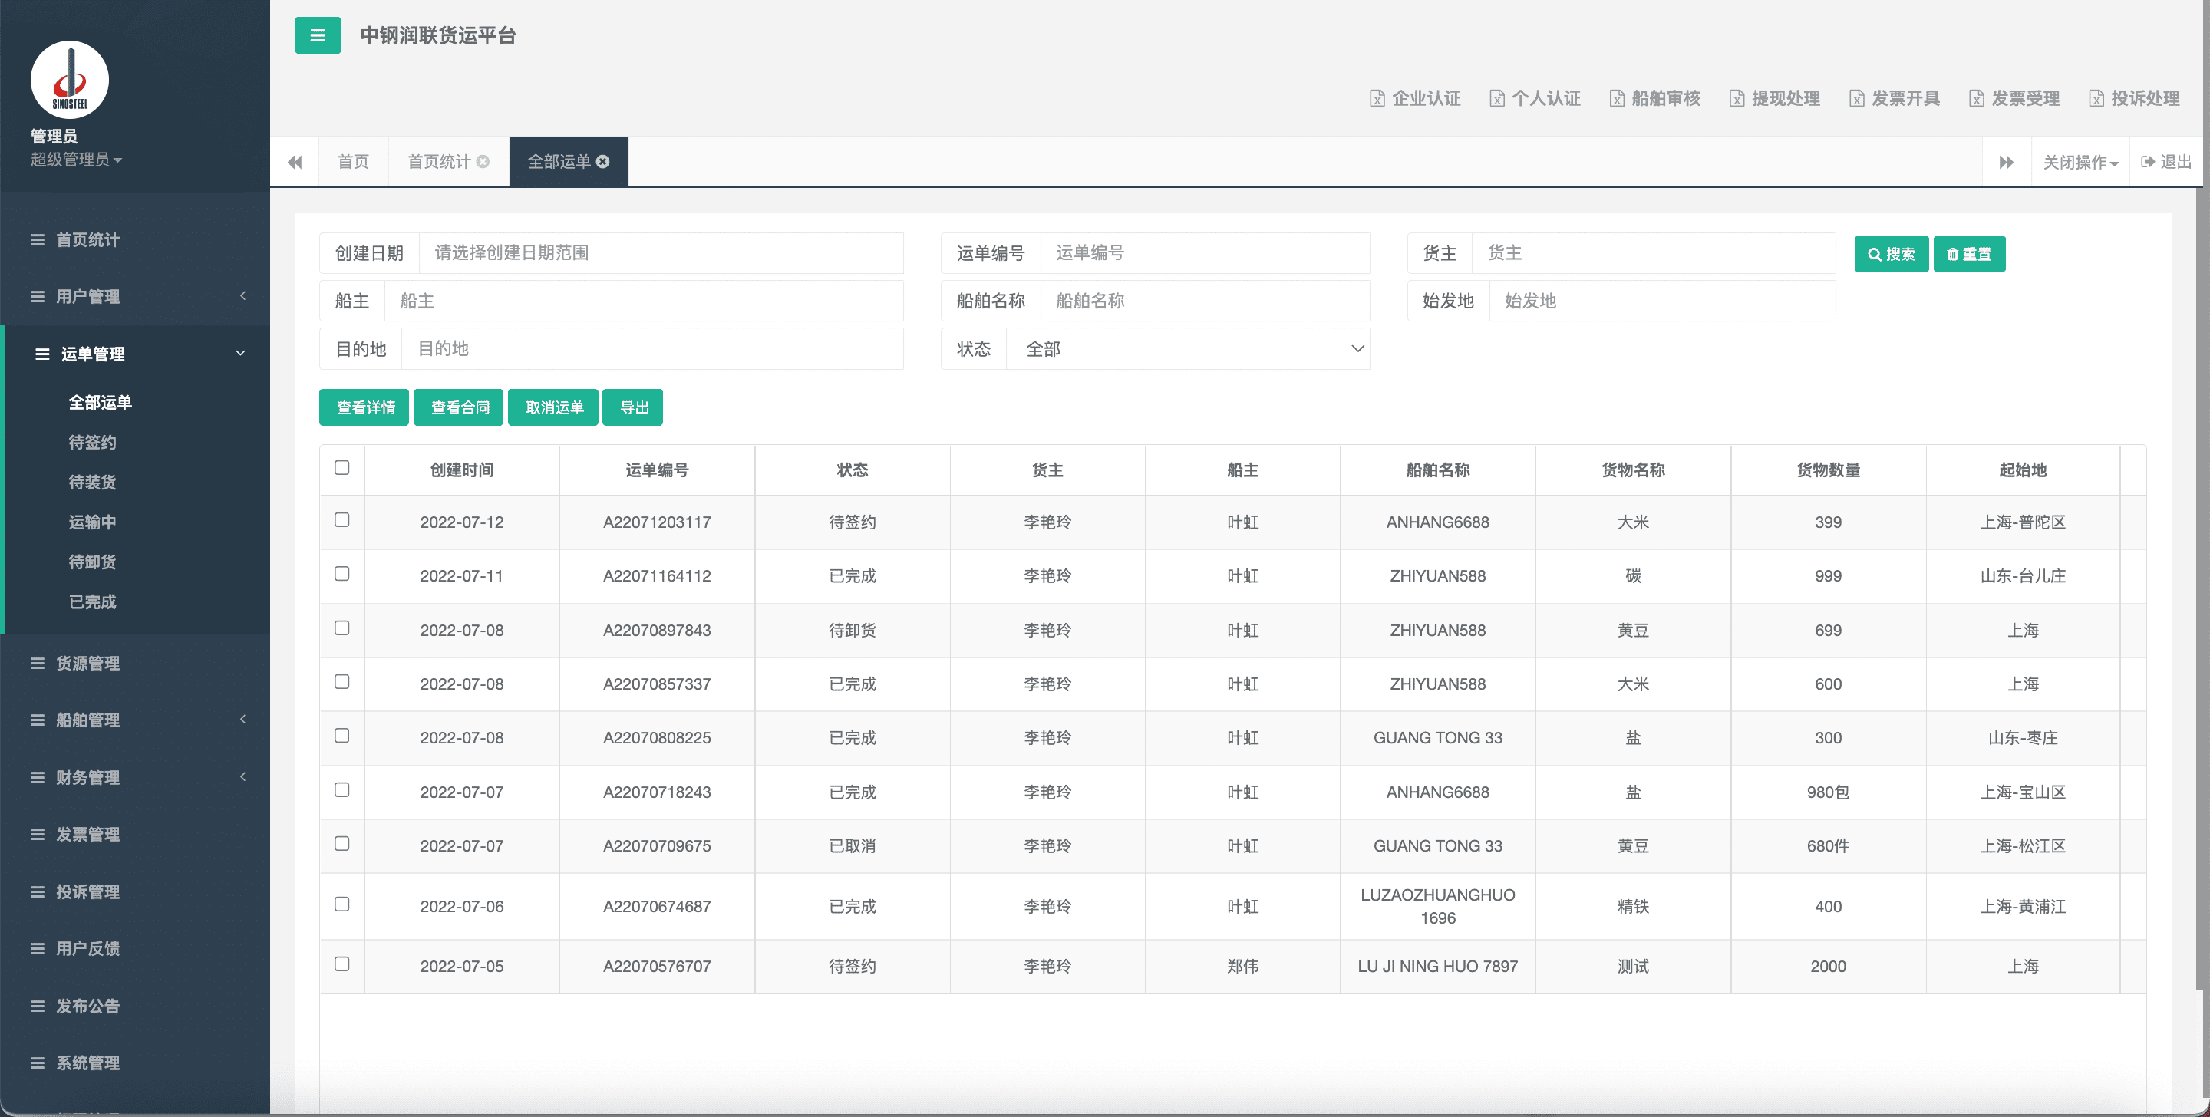Collapse the 运单管理 sidebar menu

(137, 354)
